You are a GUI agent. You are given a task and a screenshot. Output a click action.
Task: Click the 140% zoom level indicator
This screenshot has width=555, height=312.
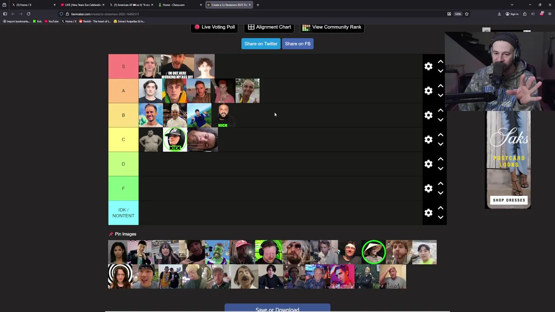pos(458,14)
